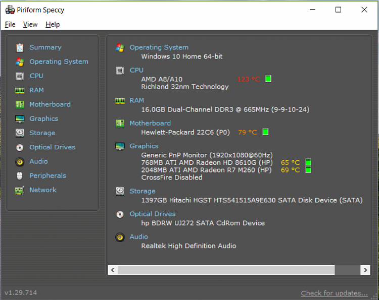Click the Graphics heading in main panel
Viewport: 379px width, 300px height.
[144, 146]
